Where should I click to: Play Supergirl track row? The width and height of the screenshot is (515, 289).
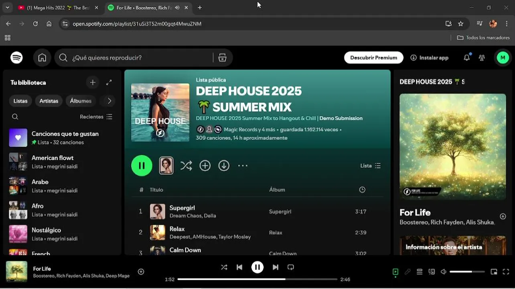(257, 212)
